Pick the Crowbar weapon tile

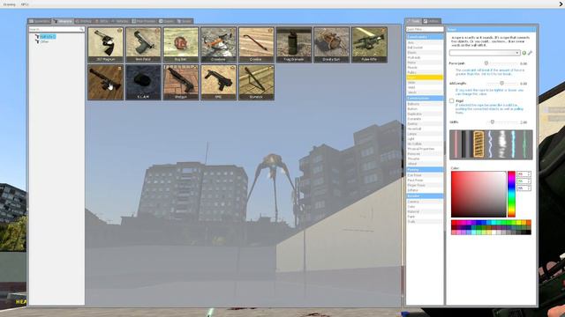point(256,45)
